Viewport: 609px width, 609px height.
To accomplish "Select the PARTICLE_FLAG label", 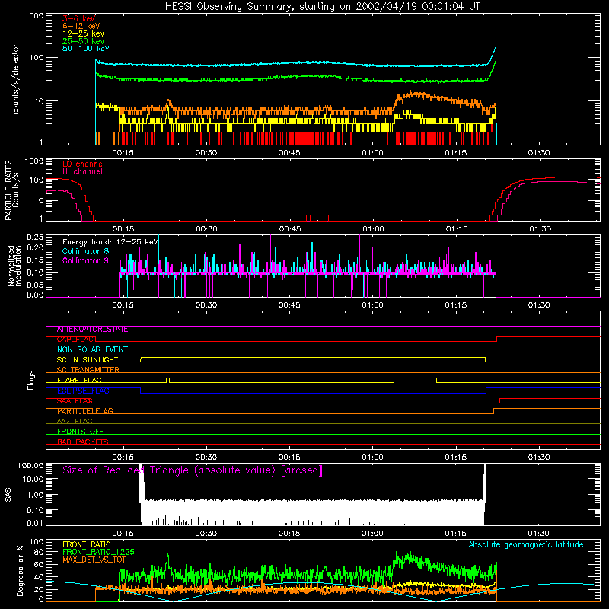I will (x=85, y=411).
